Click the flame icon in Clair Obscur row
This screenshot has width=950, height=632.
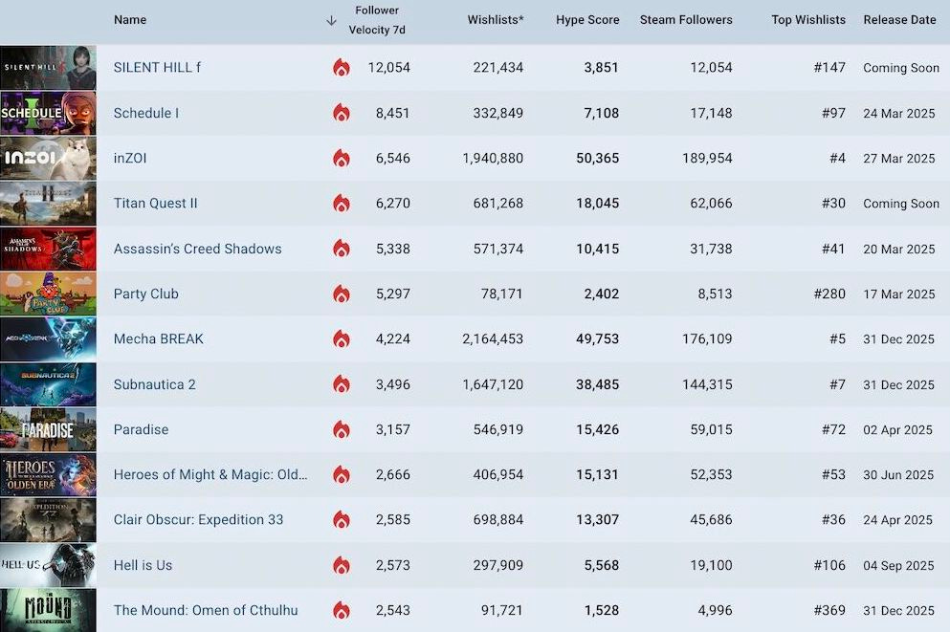(x=342, y=519)
